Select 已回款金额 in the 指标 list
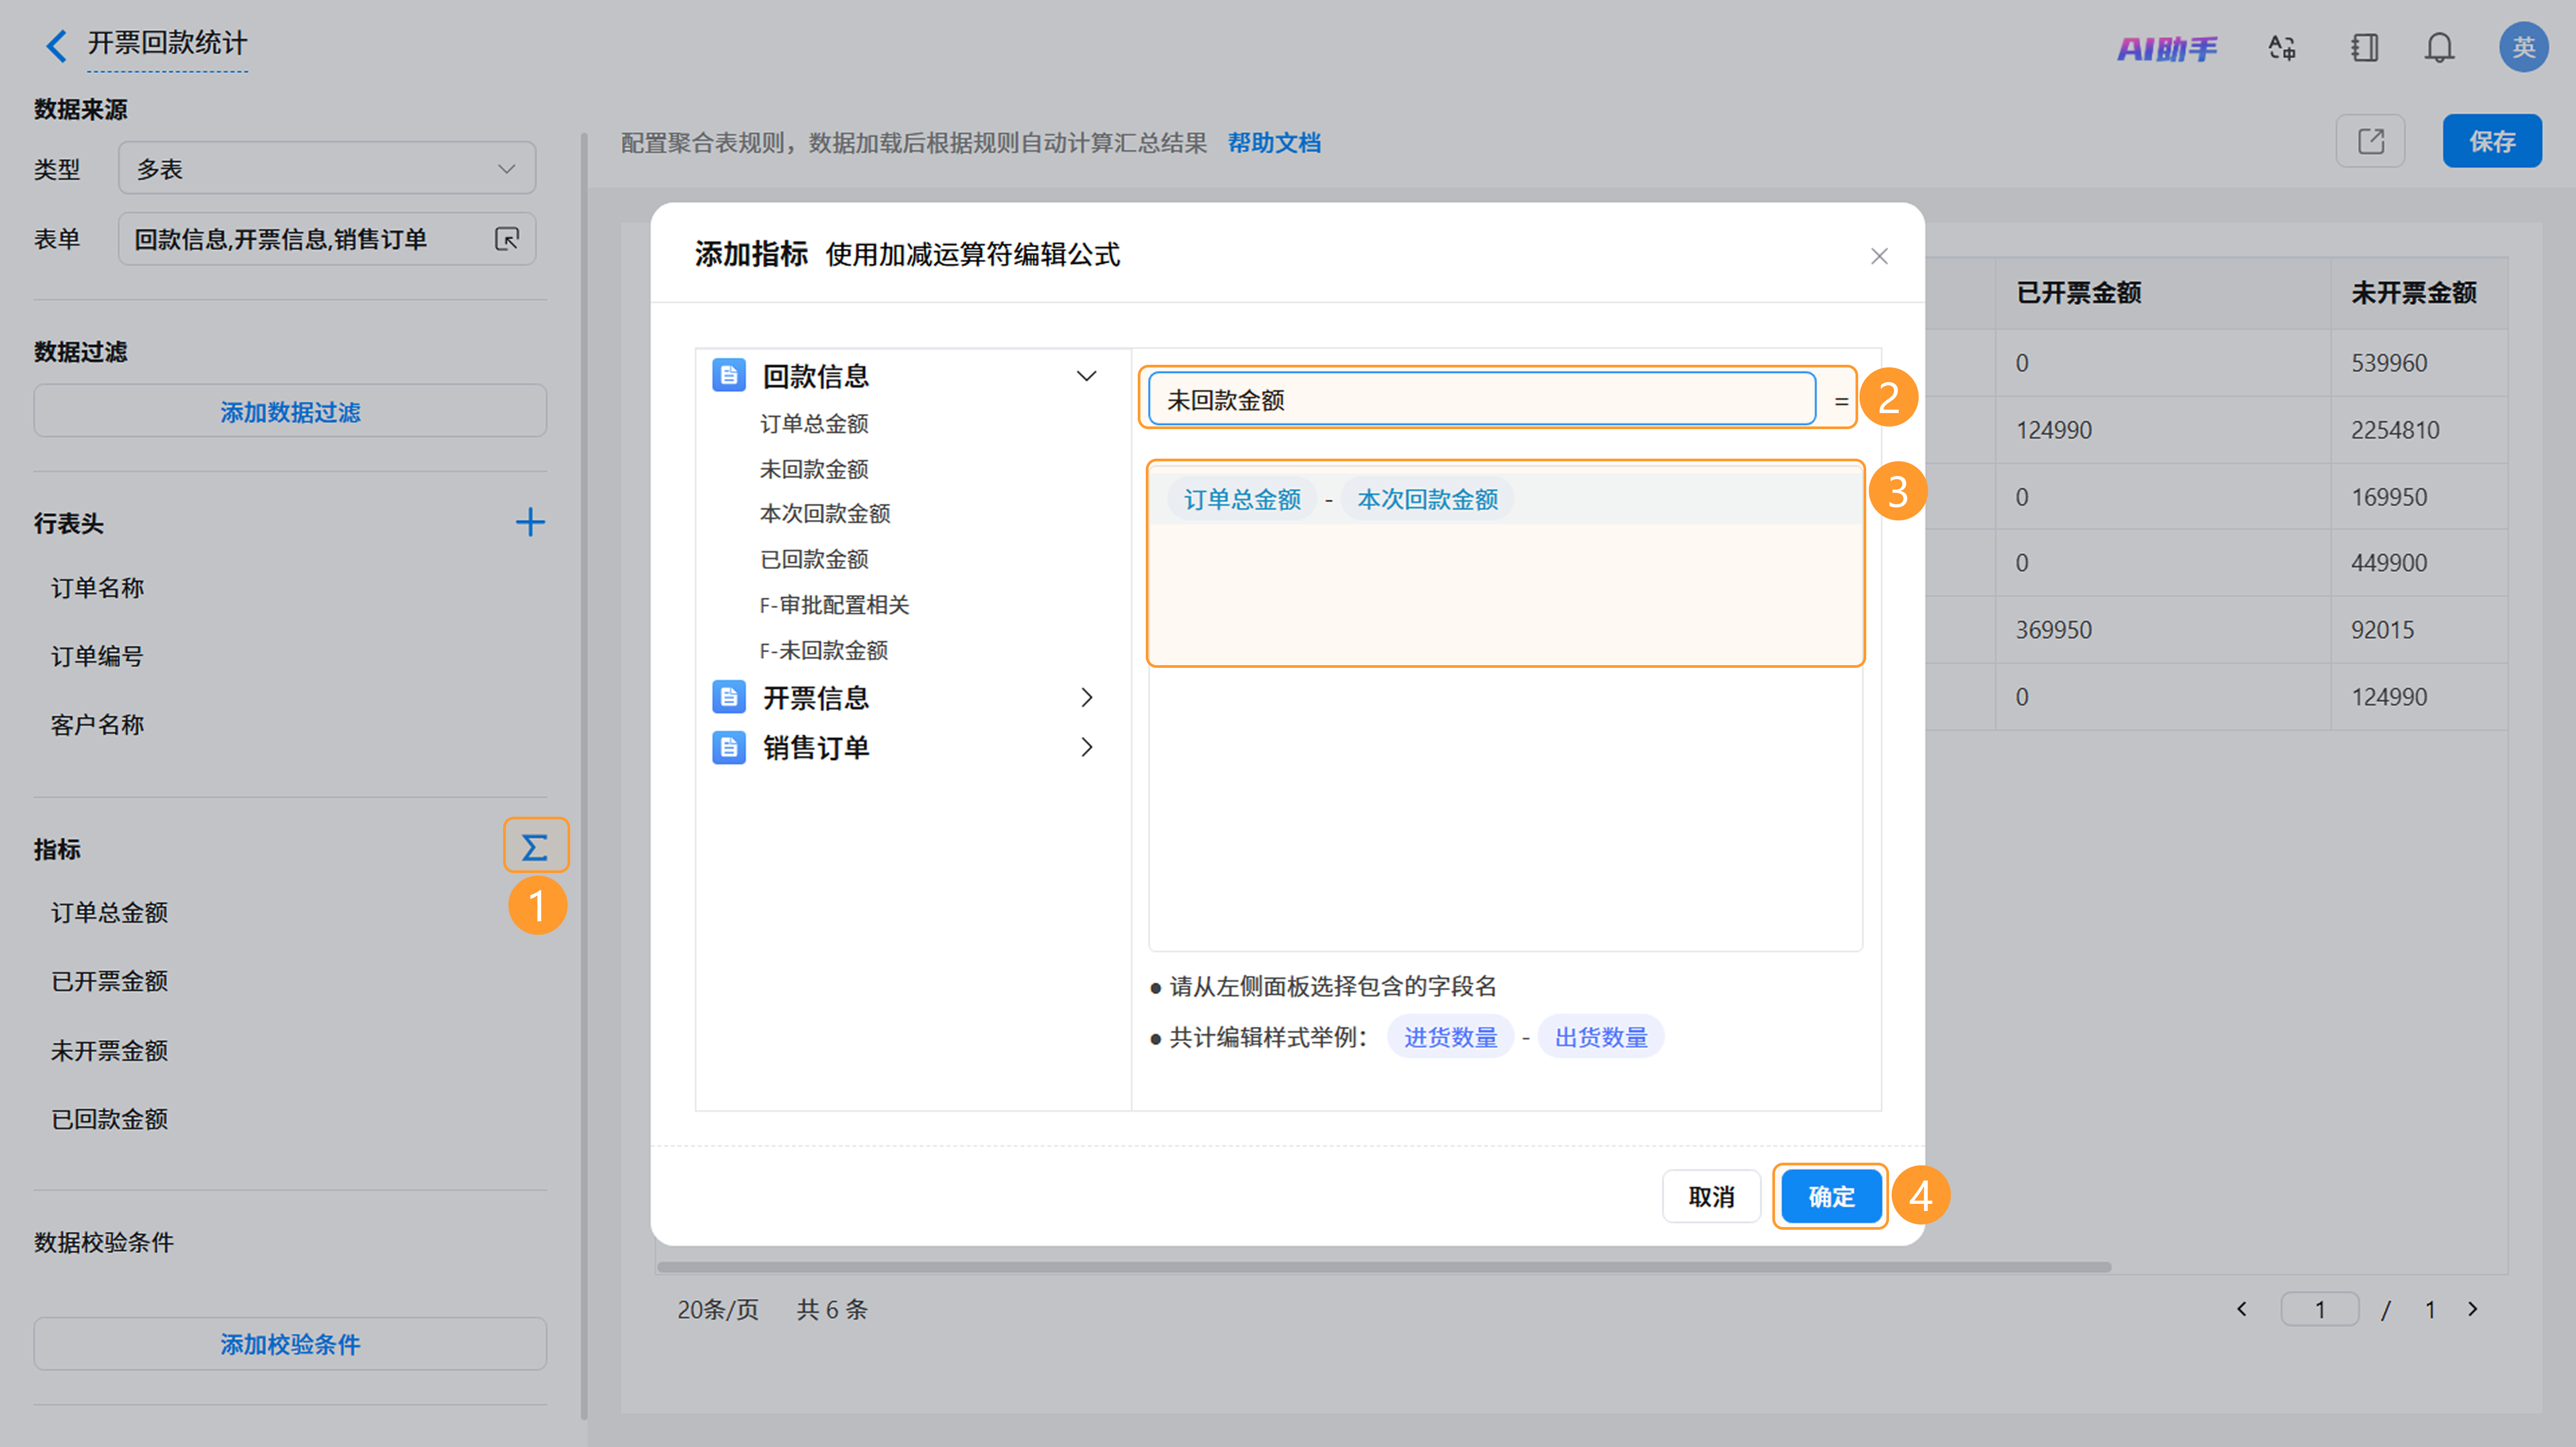 (x=109, y=1119)
